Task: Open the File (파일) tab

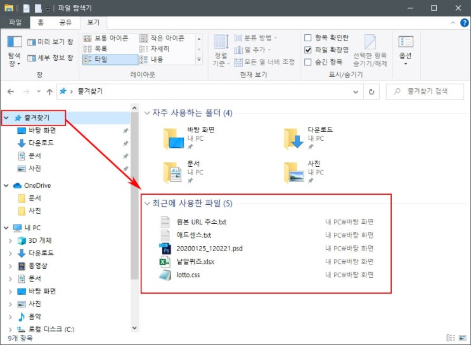Action: click(x=15, y=22)
